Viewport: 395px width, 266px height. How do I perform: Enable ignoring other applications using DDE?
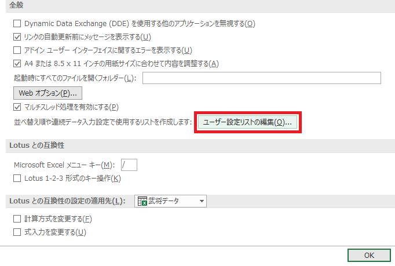(17, 24)
